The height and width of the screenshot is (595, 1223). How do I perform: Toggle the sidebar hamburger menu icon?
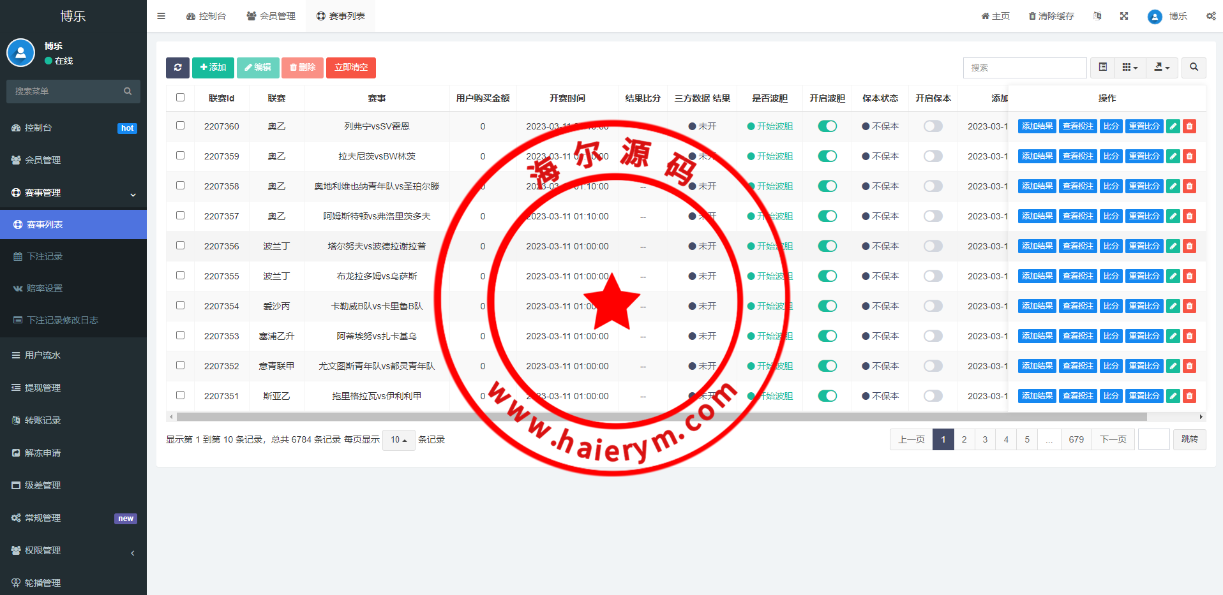(x=161, y=16)
